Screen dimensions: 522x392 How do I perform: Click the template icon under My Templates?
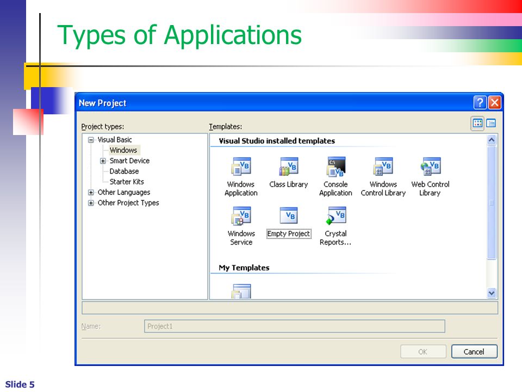tap(241, 291)
